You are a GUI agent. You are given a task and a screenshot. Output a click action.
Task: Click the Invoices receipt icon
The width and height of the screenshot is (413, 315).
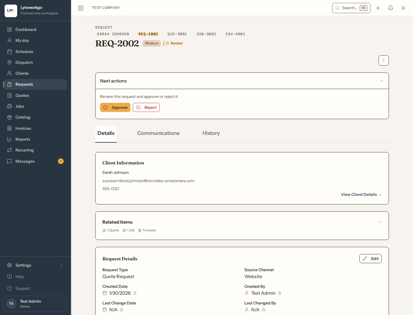point(9,128)
